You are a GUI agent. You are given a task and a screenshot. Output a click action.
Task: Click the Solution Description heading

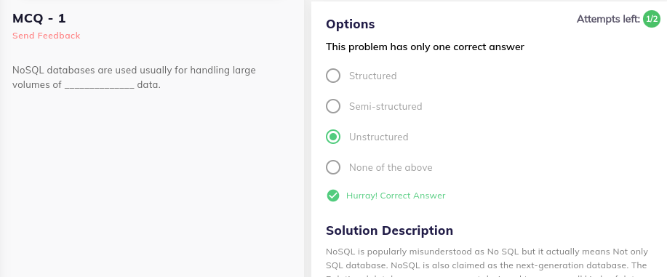coord(389,230)
